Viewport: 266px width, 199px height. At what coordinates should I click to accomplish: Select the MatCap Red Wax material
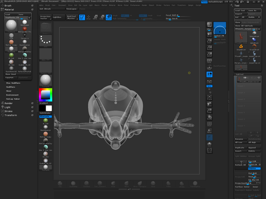(x=25, y=30)
